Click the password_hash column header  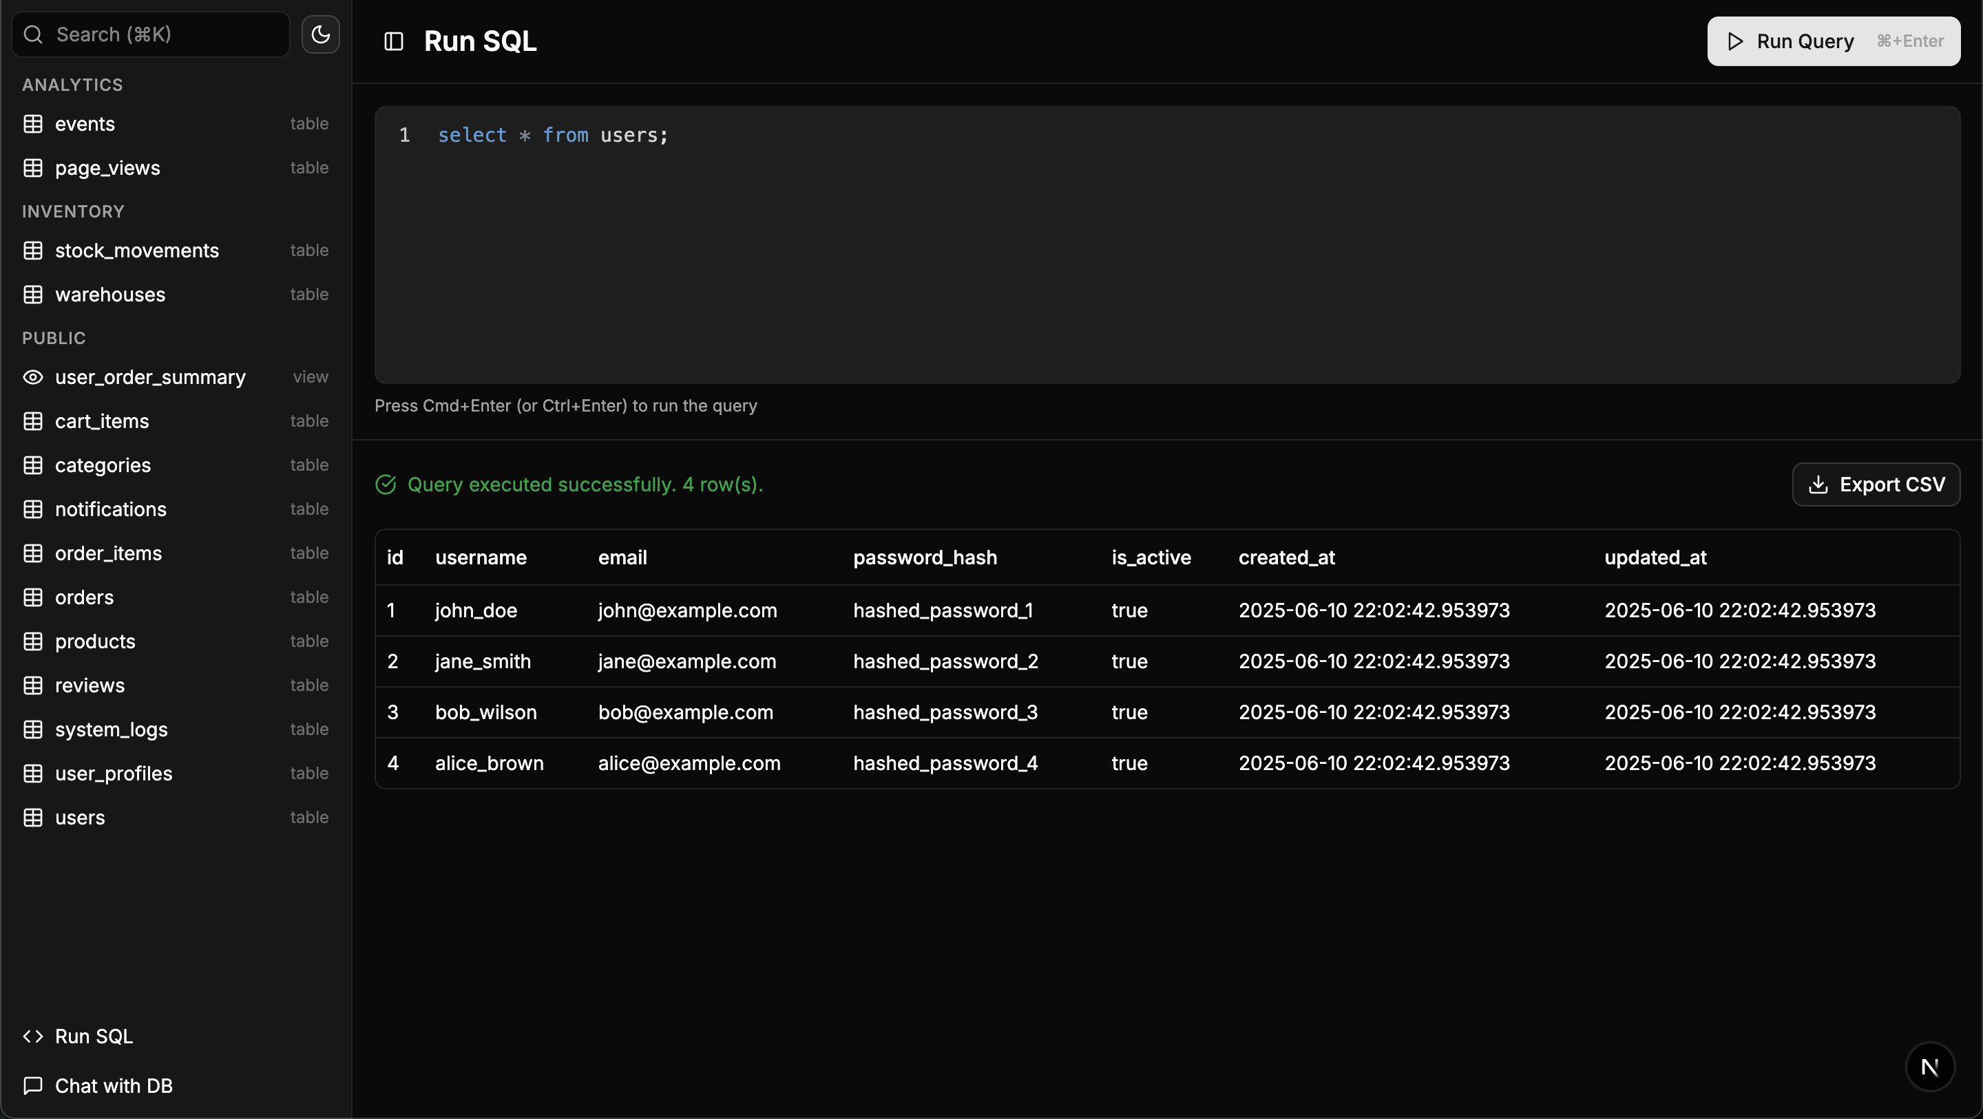pos(925,558)
